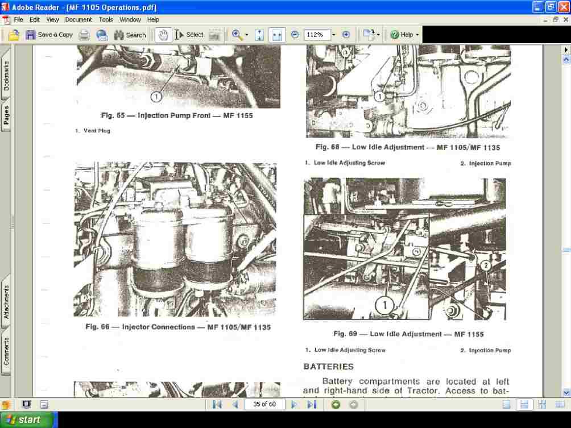Click the Fit Page icon
The width and height of the screenshot is (571, 428).
[258, 35]
